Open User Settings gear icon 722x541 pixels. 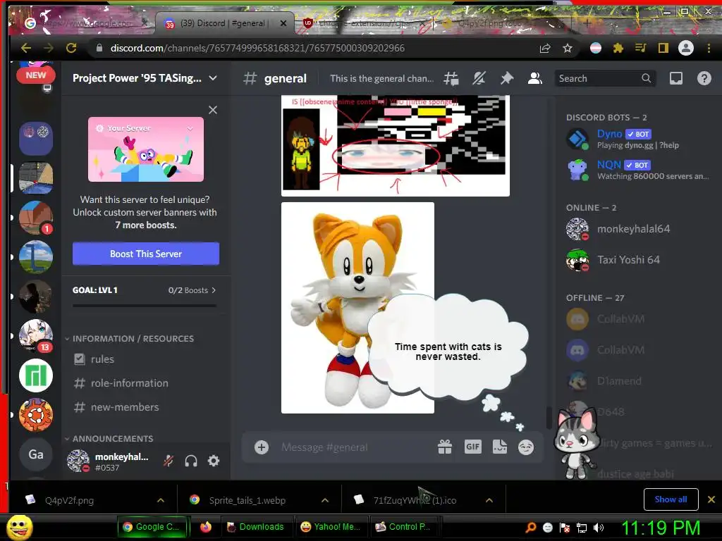(214, 461)
